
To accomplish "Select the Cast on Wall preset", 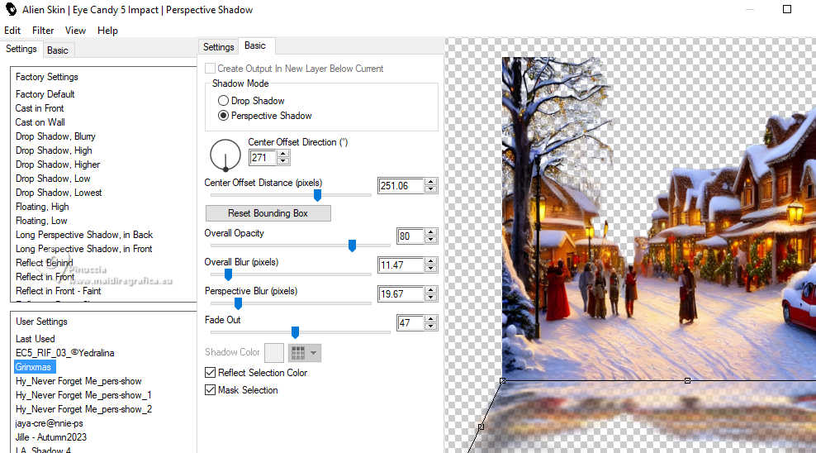I will click(x=40, y=122).
